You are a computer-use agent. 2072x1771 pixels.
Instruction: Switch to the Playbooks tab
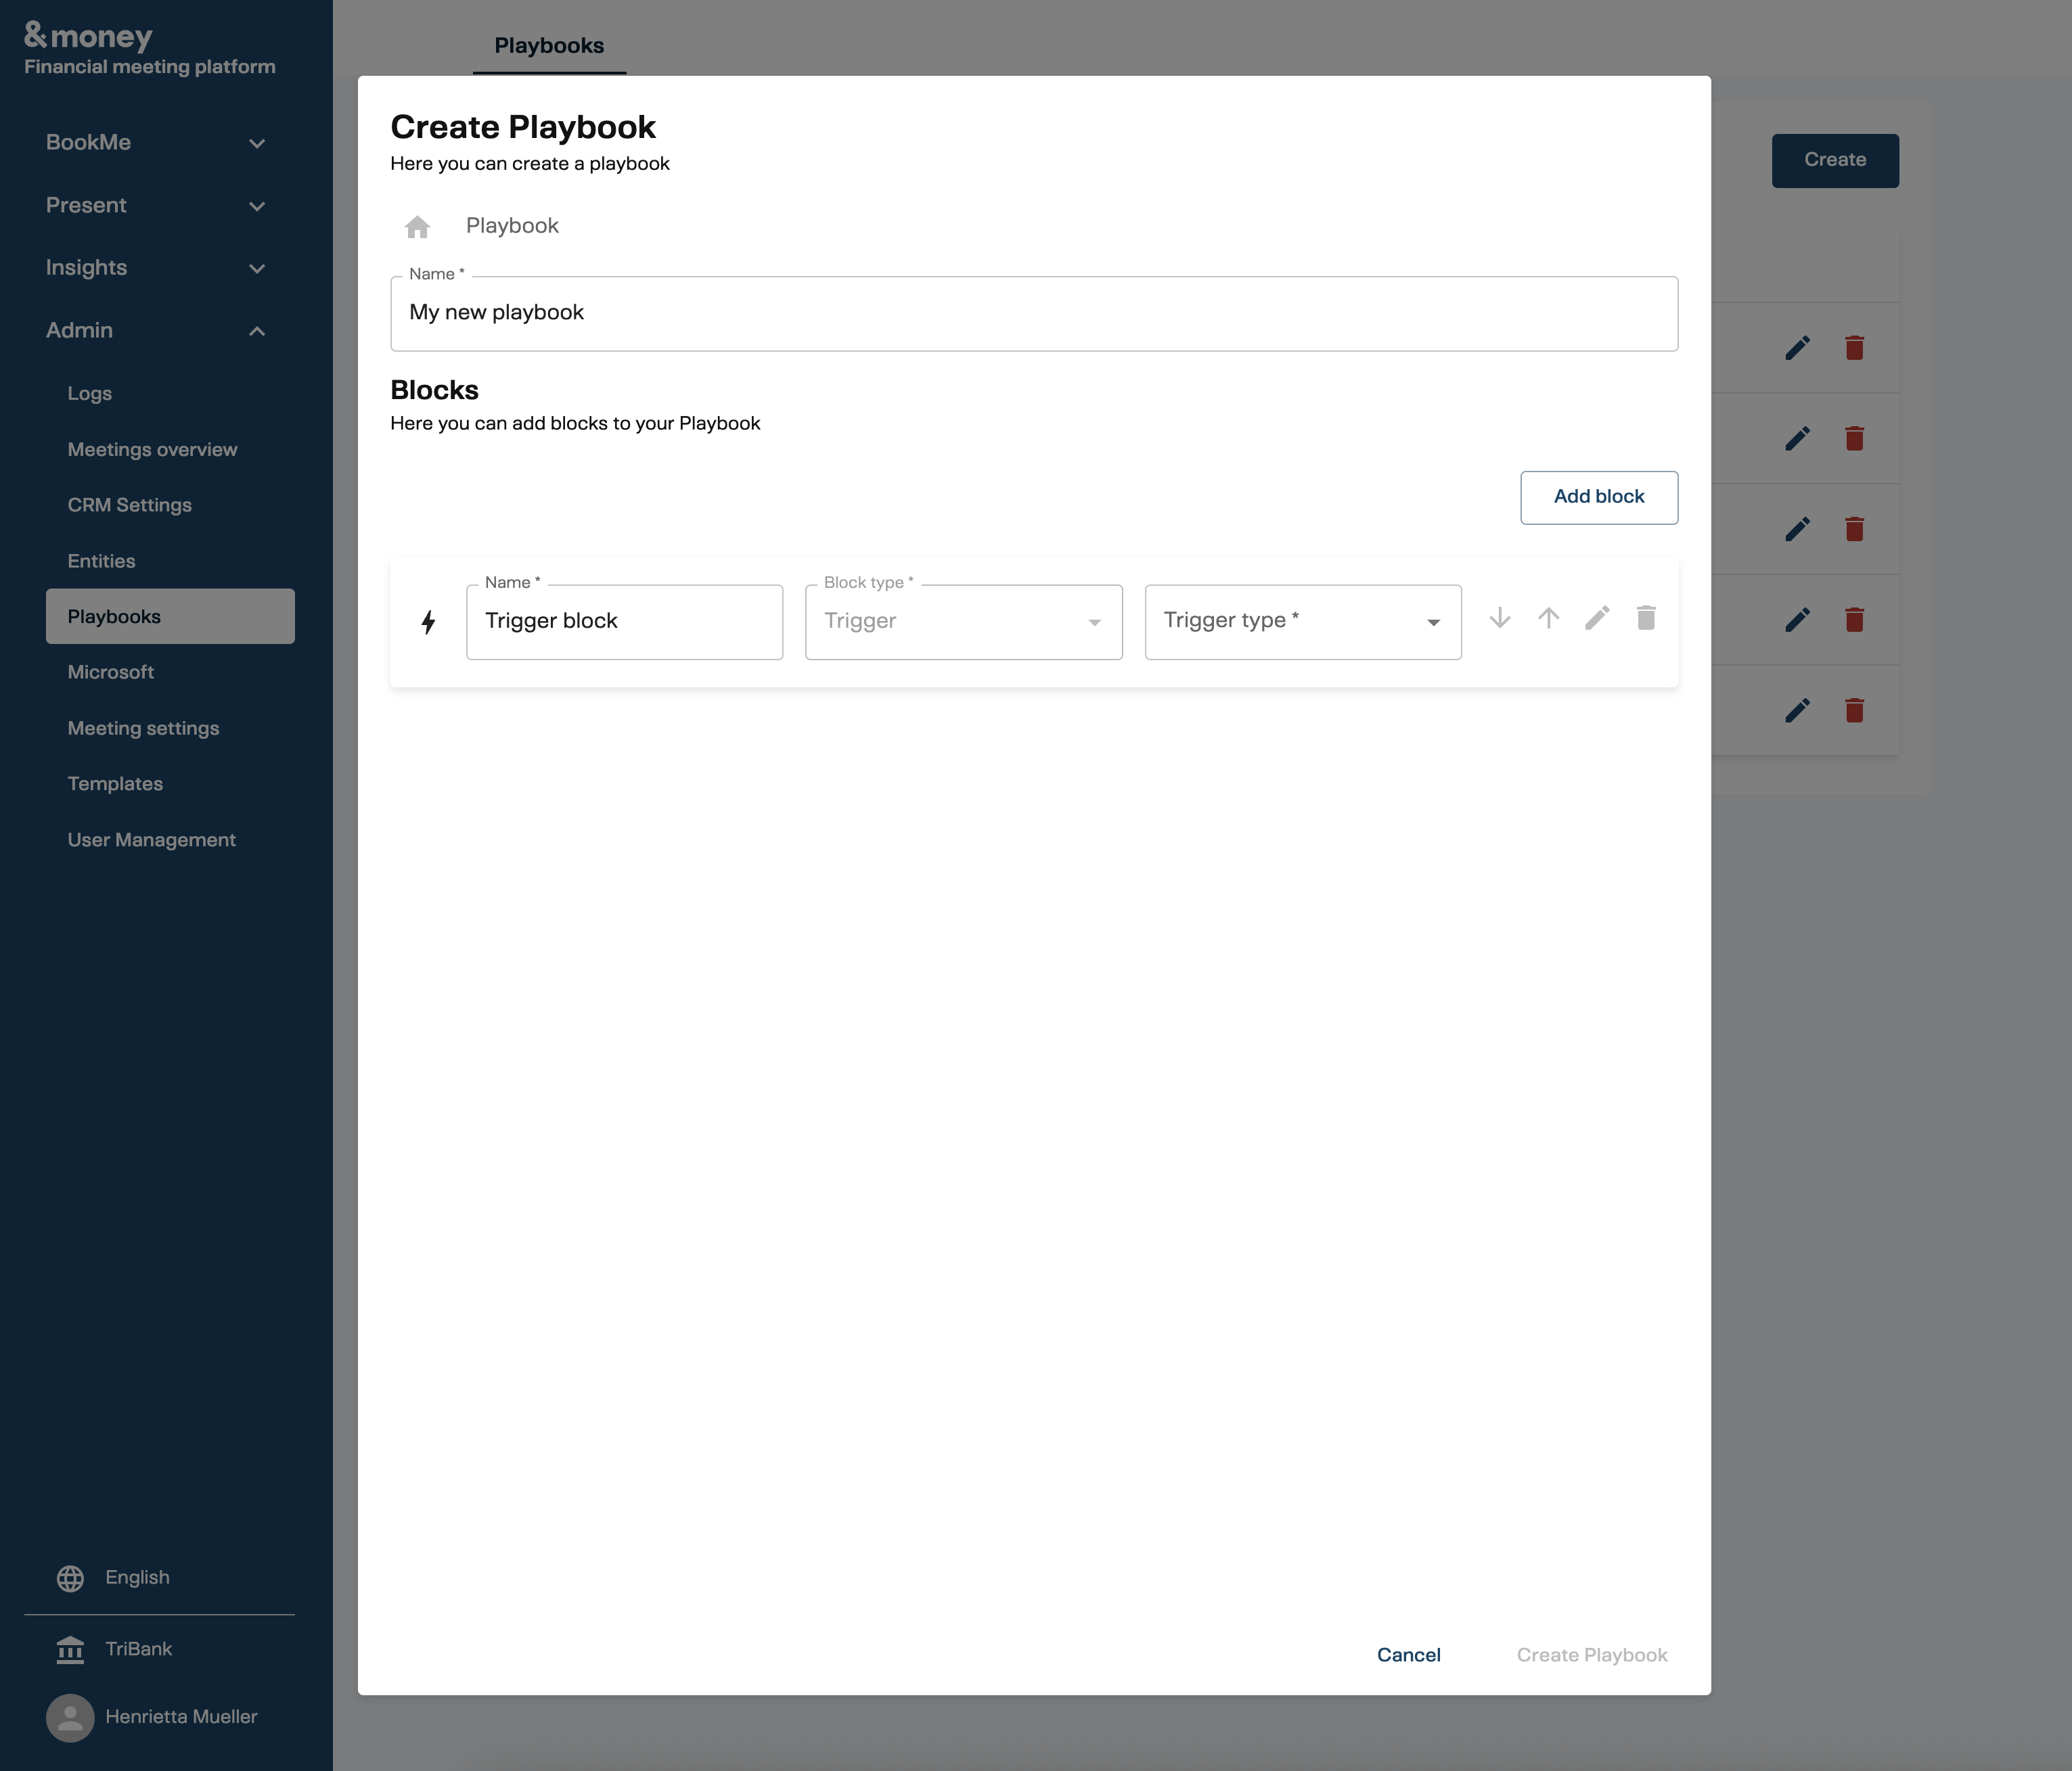tap(548, 45)
